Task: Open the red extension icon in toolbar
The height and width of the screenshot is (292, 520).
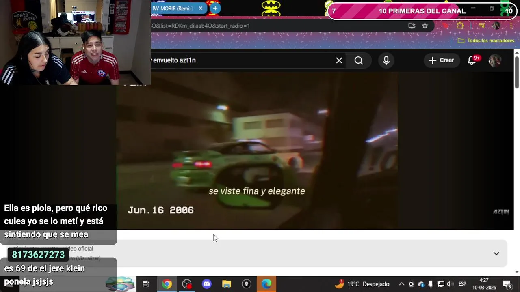Action: (x=446, y=26)
